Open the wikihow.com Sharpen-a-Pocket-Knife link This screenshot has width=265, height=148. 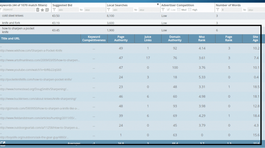point(31,50)
